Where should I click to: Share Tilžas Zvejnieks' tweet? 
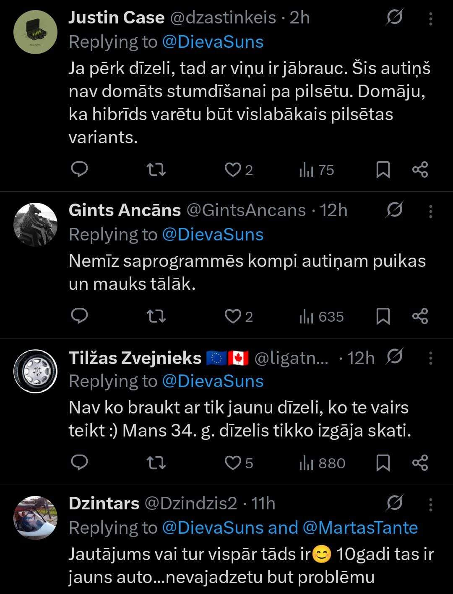point(420,463)
